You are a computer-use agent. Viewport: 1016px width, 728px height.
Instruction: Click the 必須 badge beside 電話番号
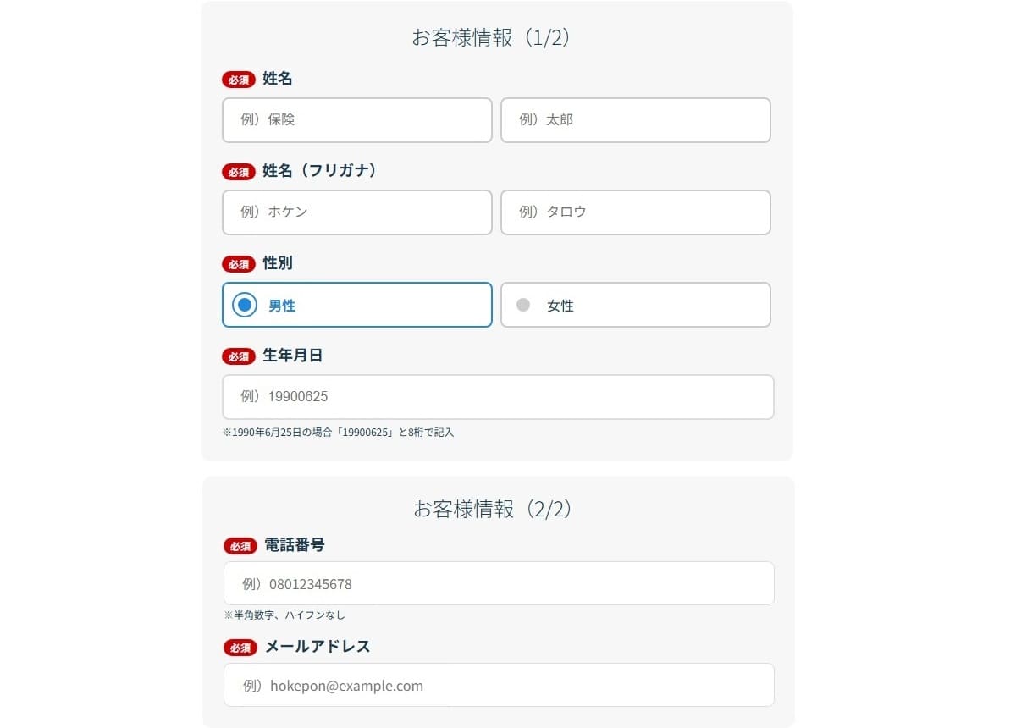[240, 546]
